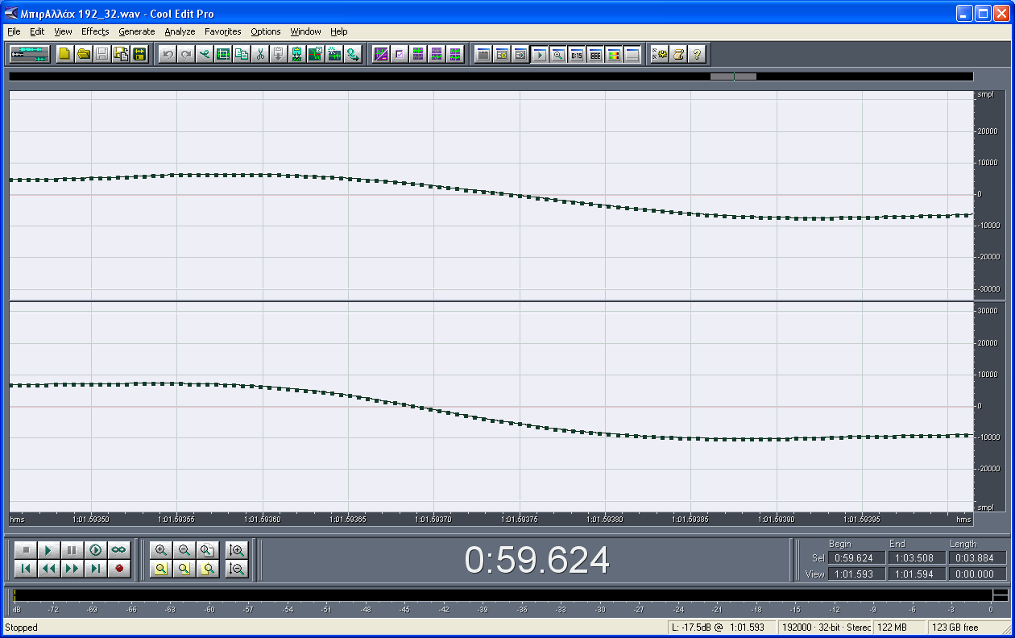Switch to multitrack view using the toolbar icon
The image size is (1015, 638).
point(30,54)
